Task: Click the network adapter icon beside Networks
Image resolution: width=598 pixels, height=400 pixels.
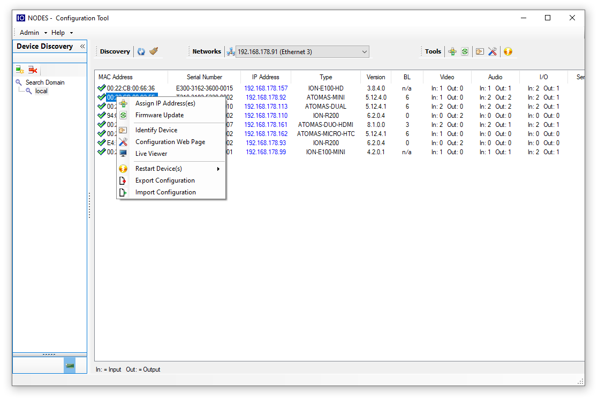Action: [x=230, y=51]
